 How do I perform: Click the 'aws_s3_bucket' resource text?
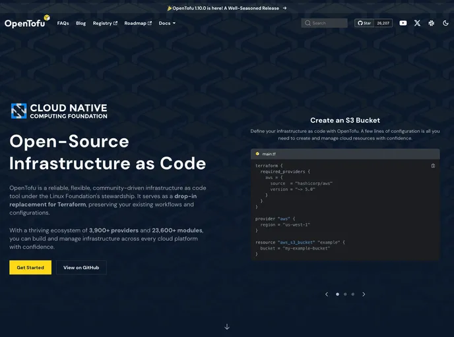coord(296,242)
